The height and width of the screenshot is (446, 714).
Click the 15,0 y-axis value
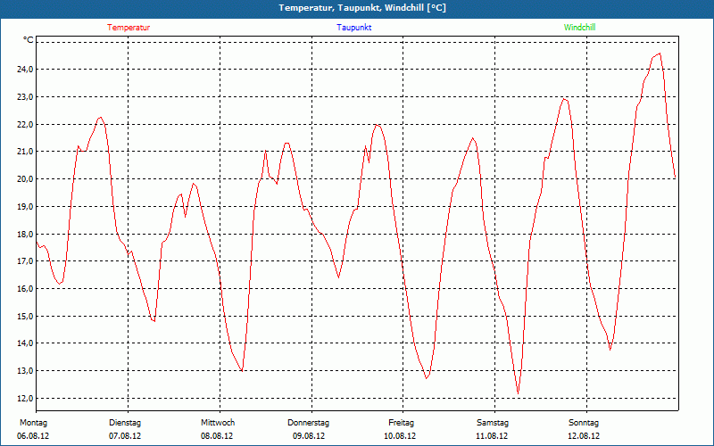pyautogui.click(x=25, y=316)
